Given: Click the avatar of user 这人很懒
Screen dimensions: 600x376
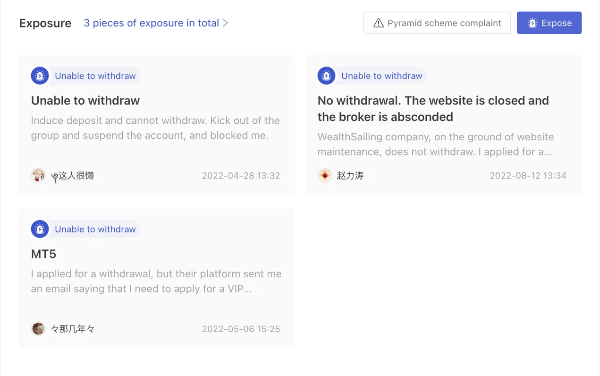Looking at the screenshot, I should tap(38, 175).
